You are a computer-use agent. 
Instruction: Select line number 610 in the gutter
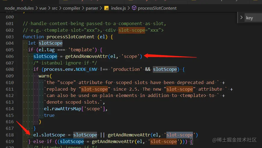click(10, 82)
